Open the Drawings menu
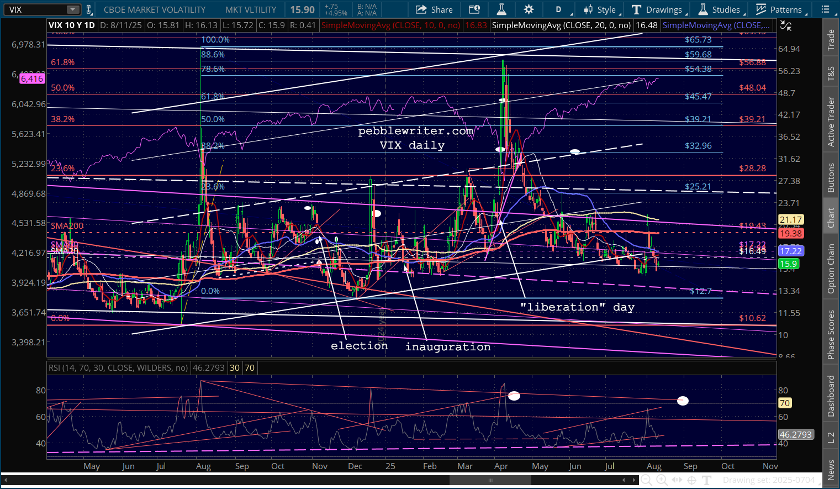840x489 pixels. point(658,9)
